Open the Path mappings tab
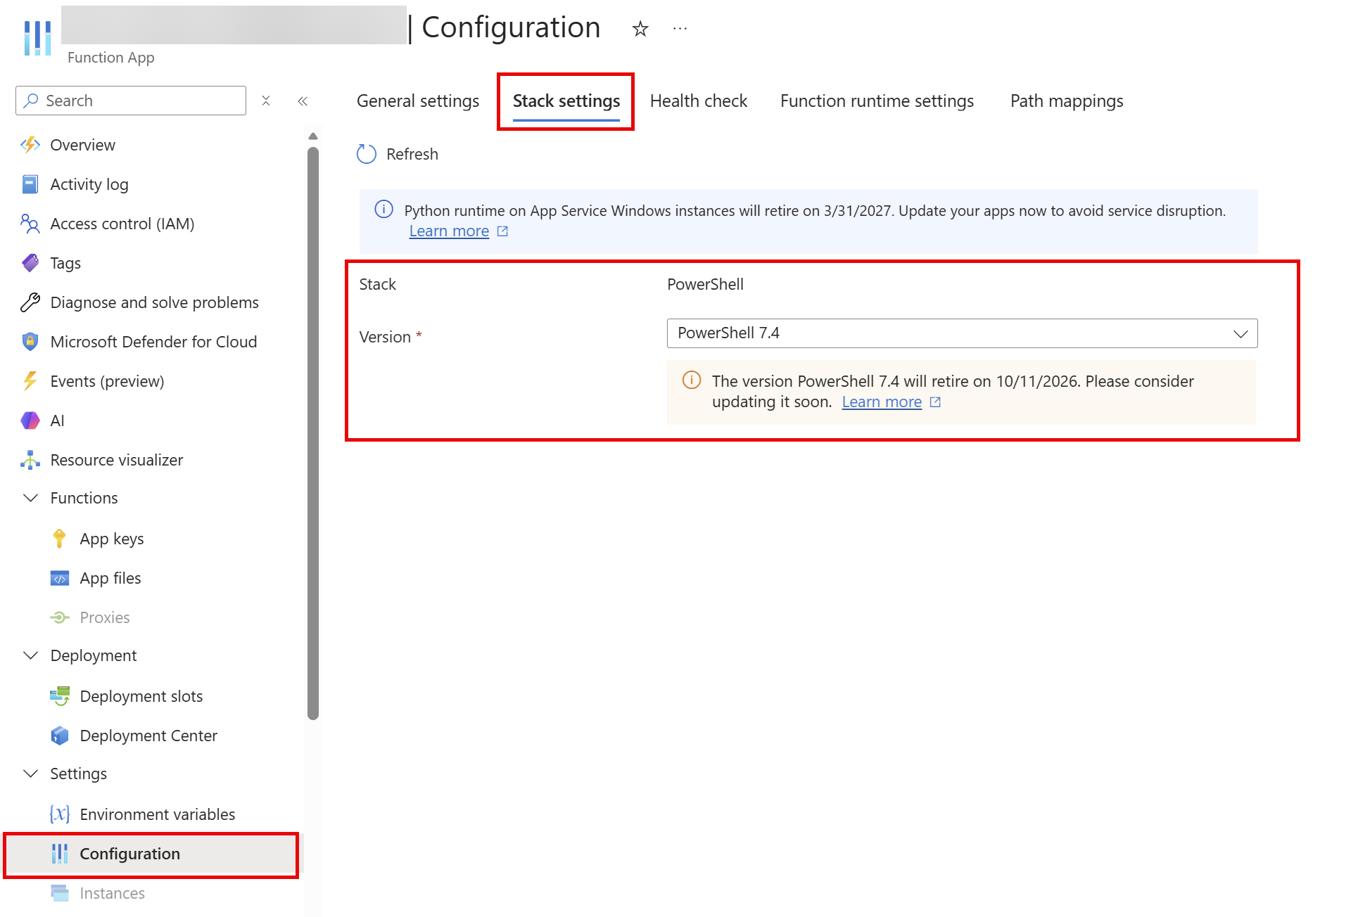Image resolution: width=1358 pixels, height=917 pixels. point(1067,101)
